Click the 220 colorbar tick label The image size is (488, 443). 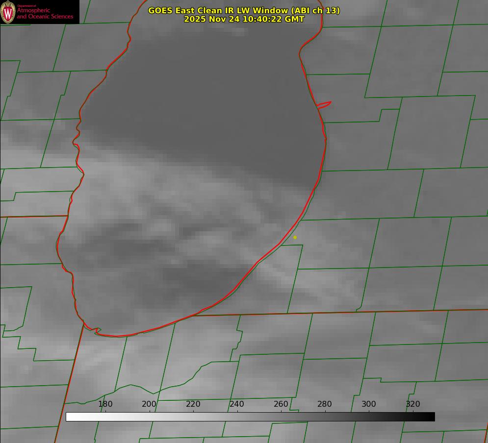click(x=193, y=404)
